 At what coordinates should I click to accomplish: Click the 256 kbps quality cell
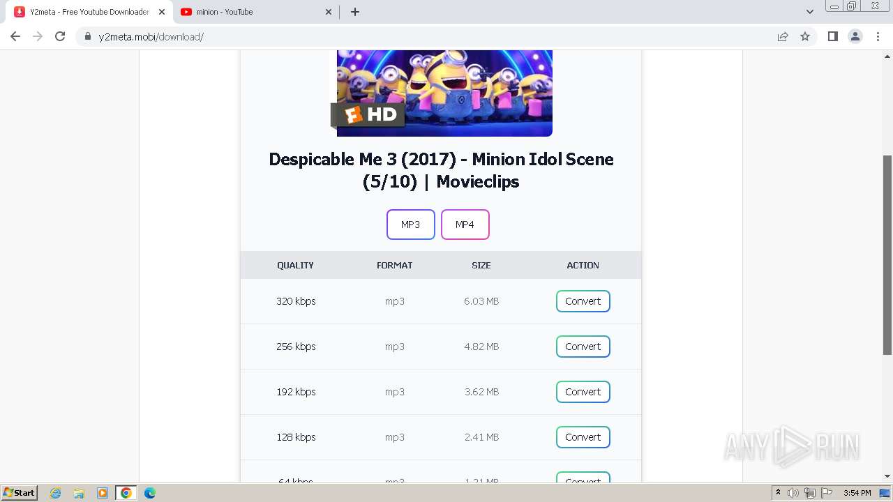click(296, 347)
